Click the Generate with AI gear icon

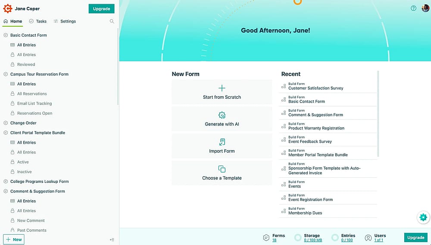(x=222, y=115)
